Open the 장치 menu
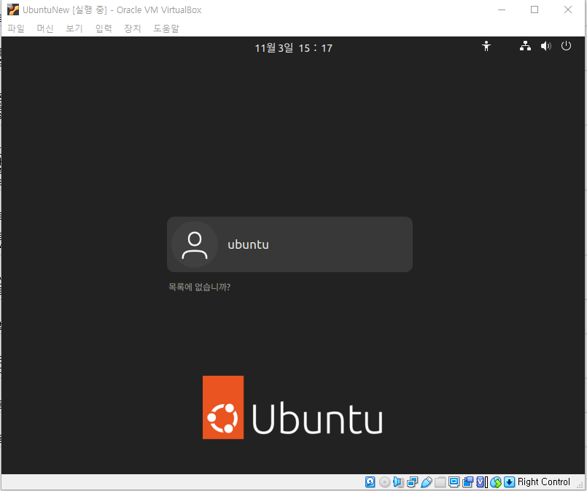This screenshot has height=491, width=587. [132, 28]
